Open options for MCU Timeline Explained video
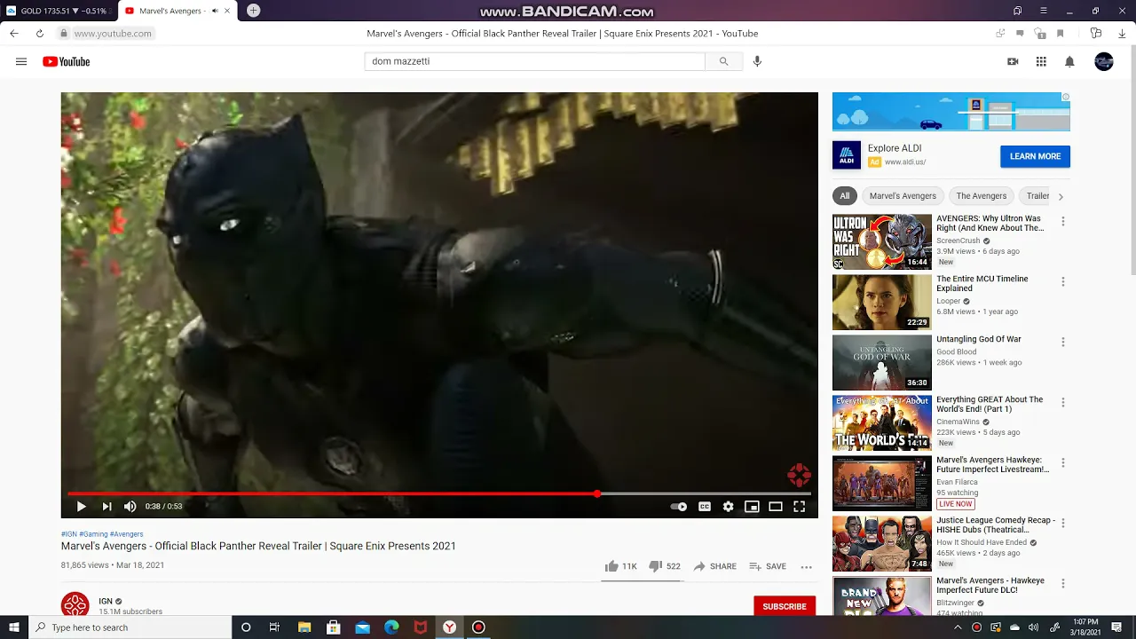The image size is (1136, 639). tap(1062, 281)
